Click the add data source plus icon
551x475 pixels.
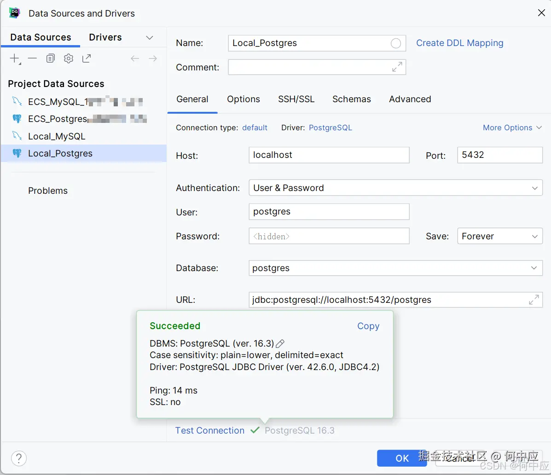(x=15, y=58)
